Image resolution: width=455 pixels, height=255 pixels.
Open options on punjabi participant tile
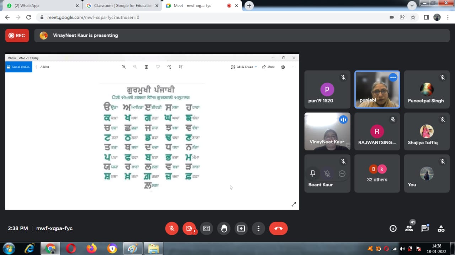[393, 77]
